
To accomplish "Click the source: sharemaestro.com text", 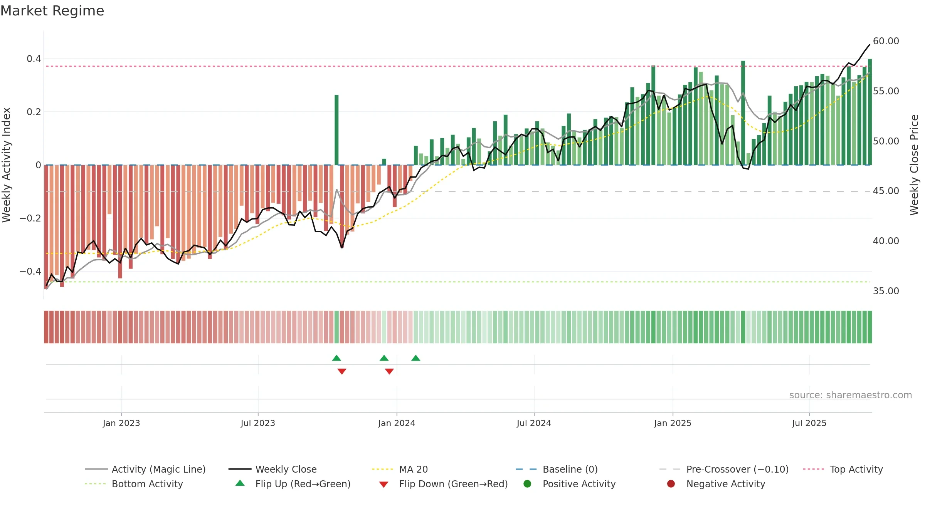I will (x=851, y=395).
